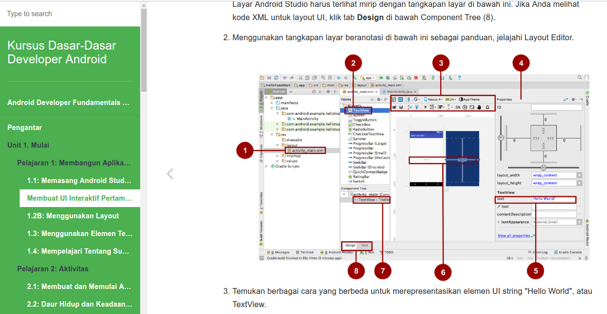Click the green Run app play icon

click(x=381, y=78)
